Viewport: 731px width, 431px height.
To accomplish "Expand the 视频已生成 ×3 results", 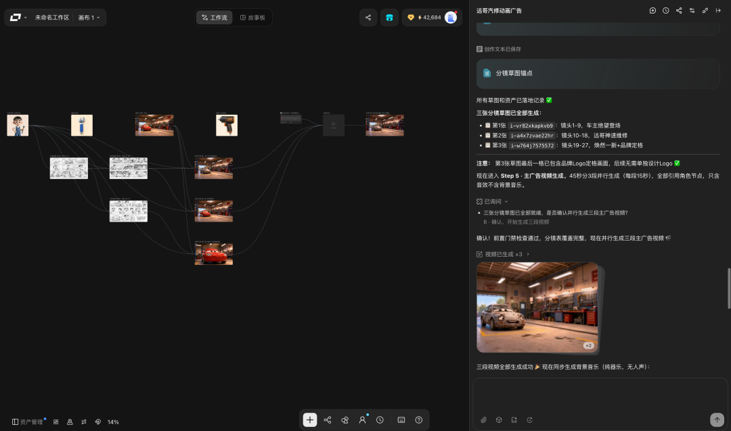I will coord(503,254).
